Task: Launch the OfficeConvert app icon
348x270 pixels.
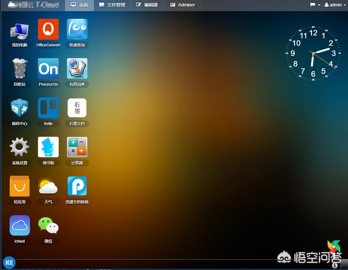Action: click(48, 29)
